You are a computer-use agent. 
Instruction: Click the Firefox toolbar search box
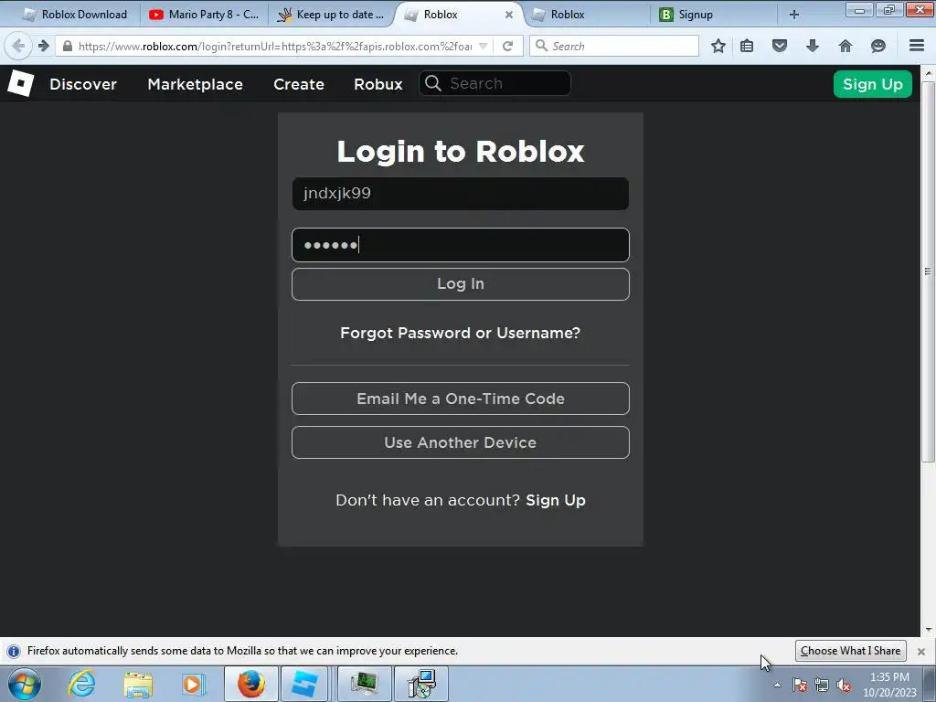(614, 46)
